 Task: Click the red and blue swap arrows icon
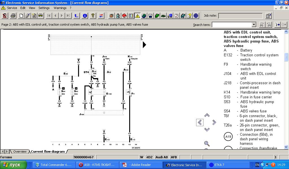point(101,16)
